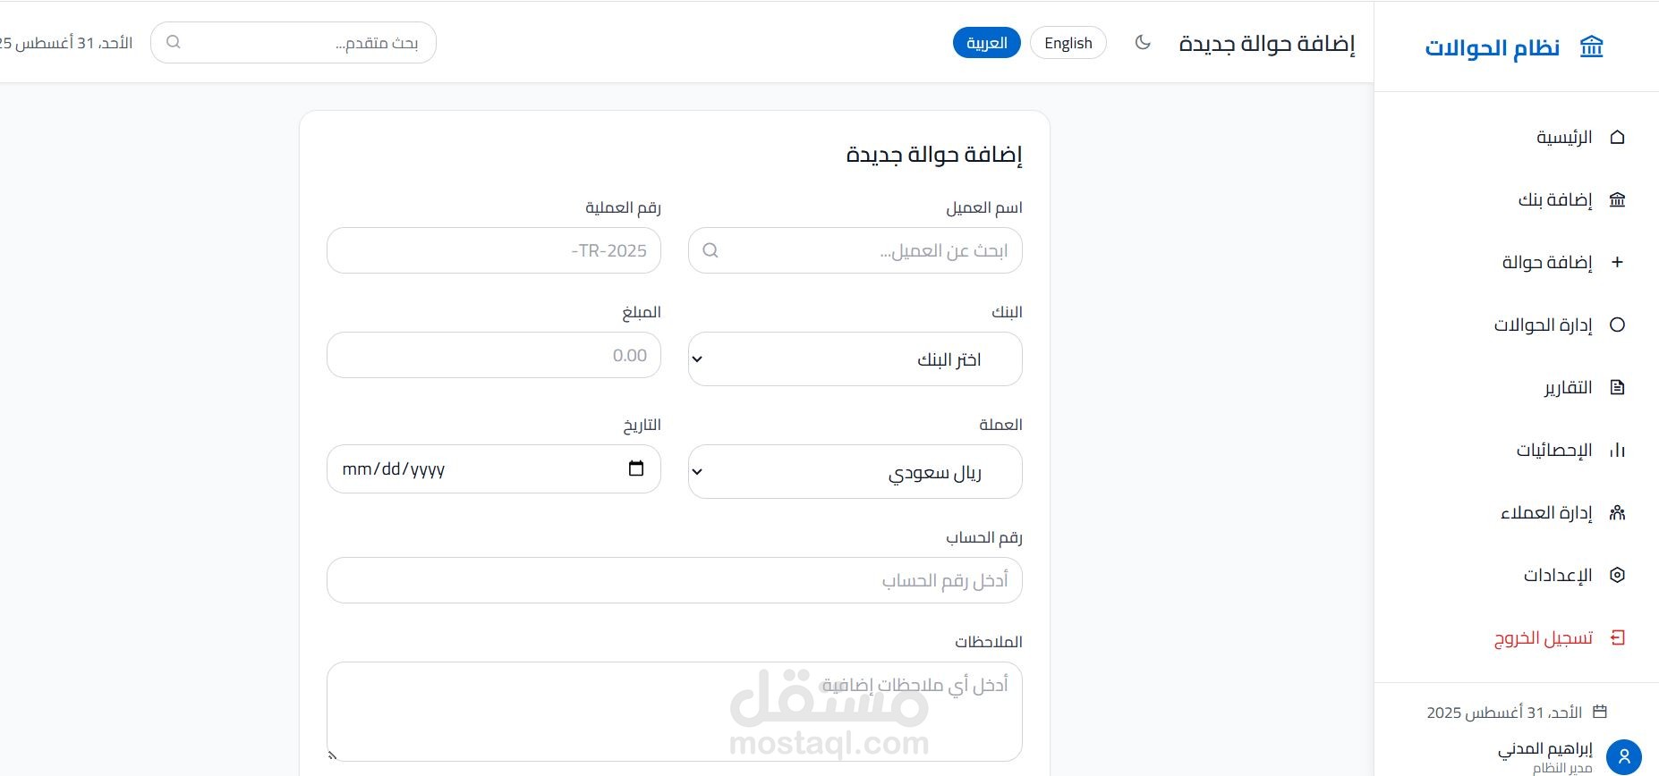This screenshot has height=776, width=1659.
Task: Click the account number input field
Action: (675, 580)
